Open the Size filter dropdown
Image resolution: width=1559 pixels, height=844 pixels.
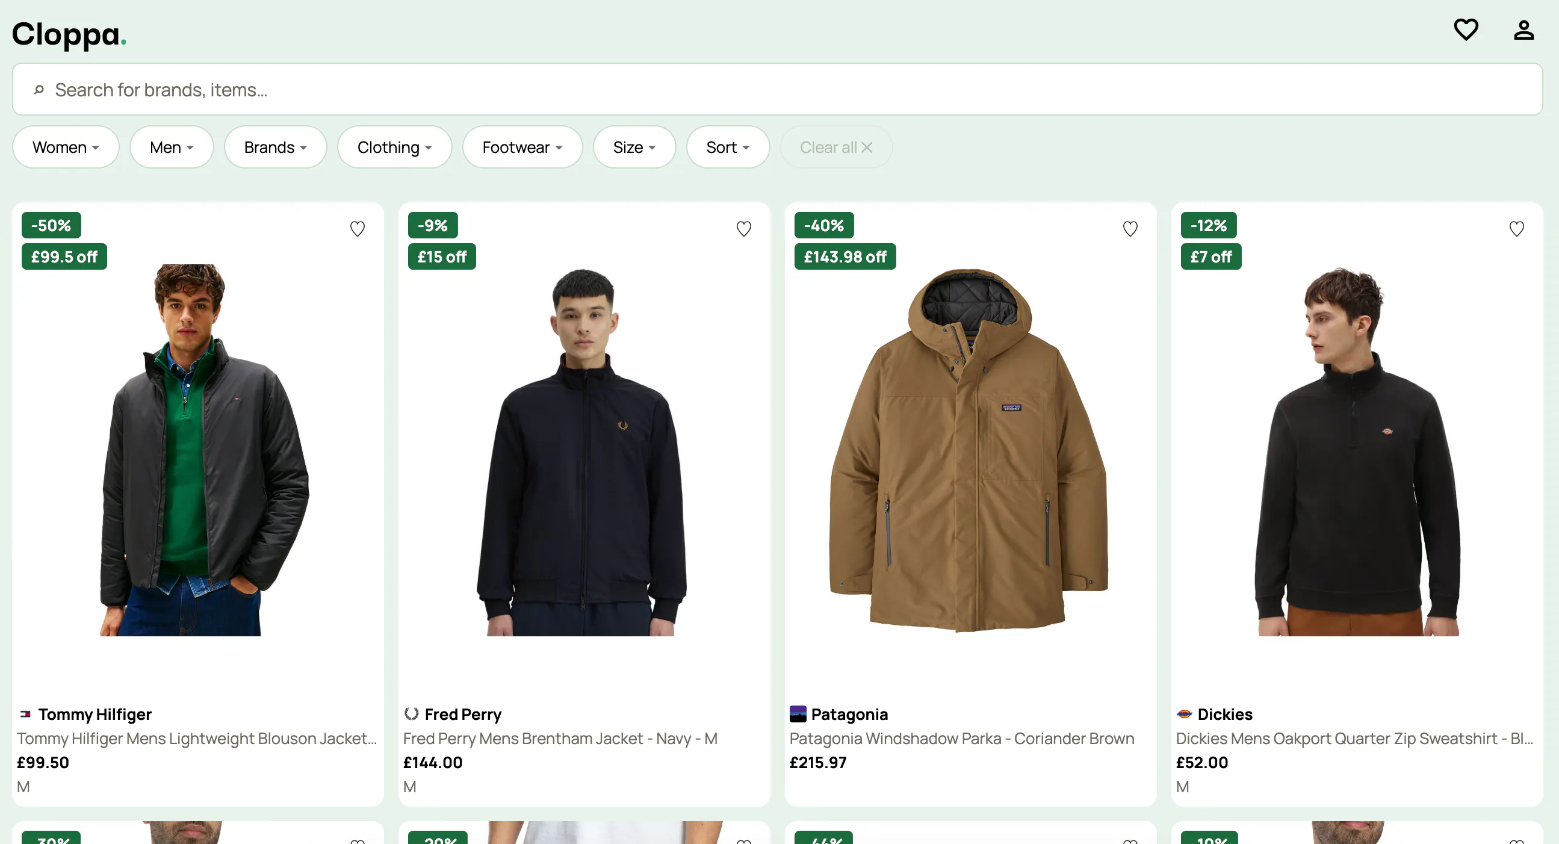(x=634, y=147)
